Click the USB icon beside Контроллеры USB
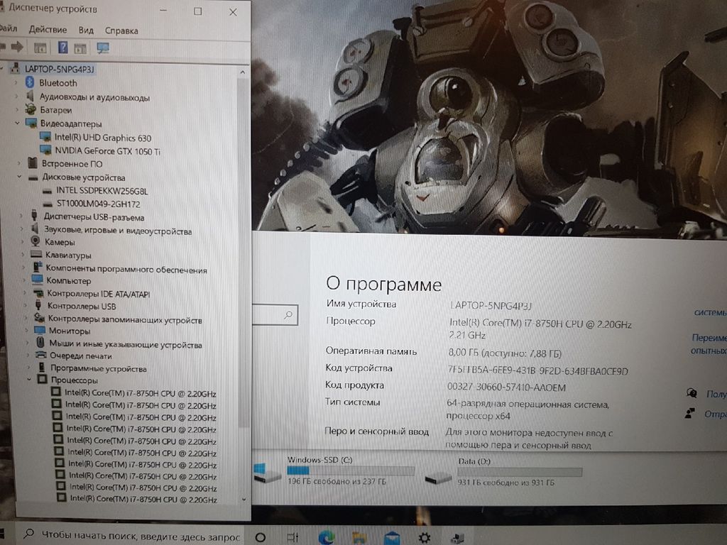This screenshot has width=727, height=545. (38, 305)
